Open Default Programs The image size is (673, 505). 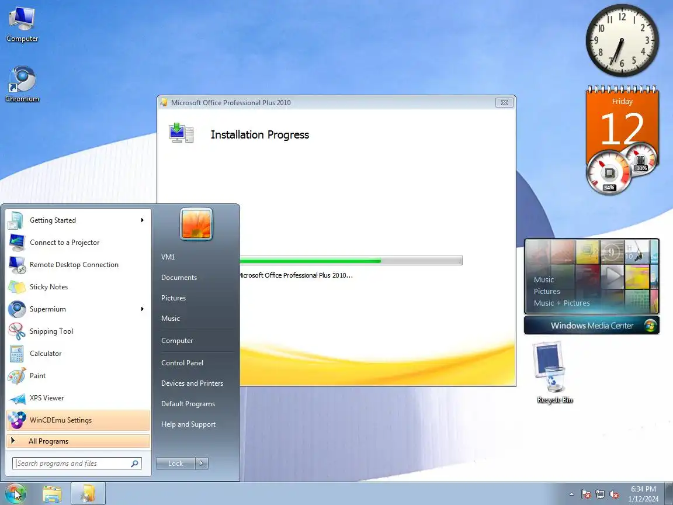188,404
